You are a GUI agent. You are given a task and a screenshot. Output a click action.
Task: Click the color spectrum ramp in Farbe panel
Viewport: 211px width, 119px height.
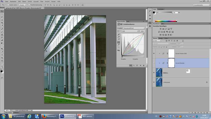coord(165,21)
